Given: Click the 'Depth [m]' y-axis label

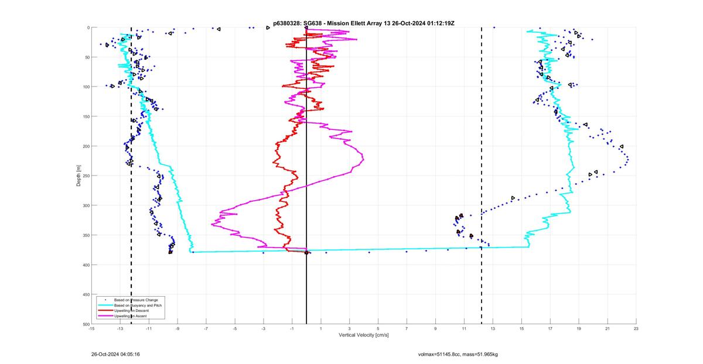Looking at the screenshot, I should pyautogui.click(x=78, y=176).
